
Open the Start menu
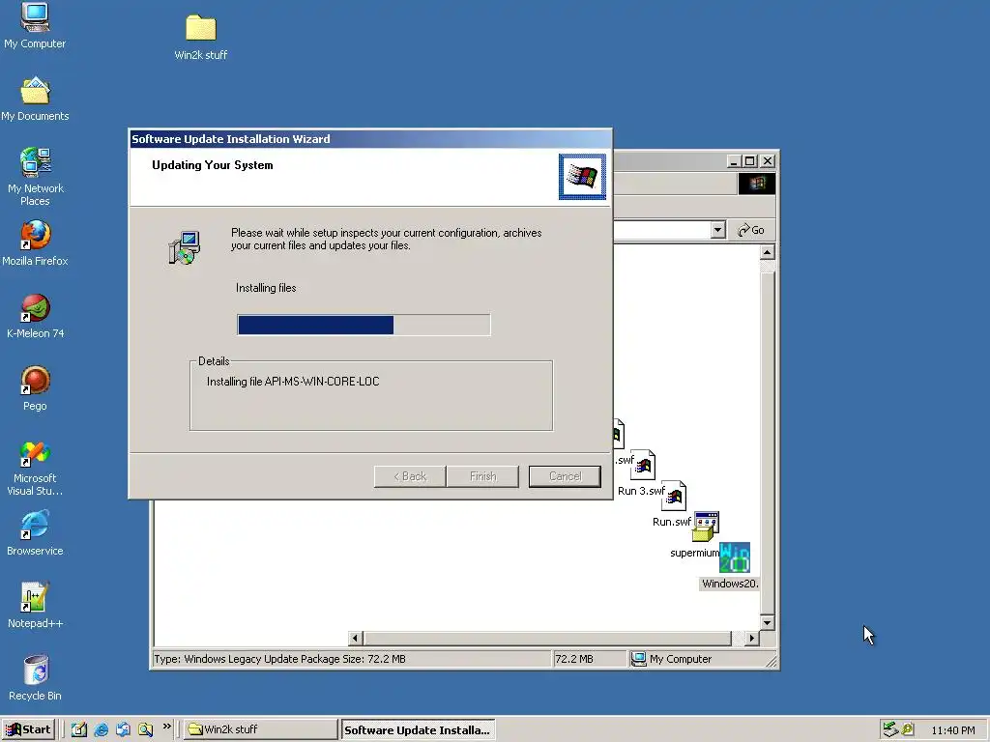pos(28,729)
